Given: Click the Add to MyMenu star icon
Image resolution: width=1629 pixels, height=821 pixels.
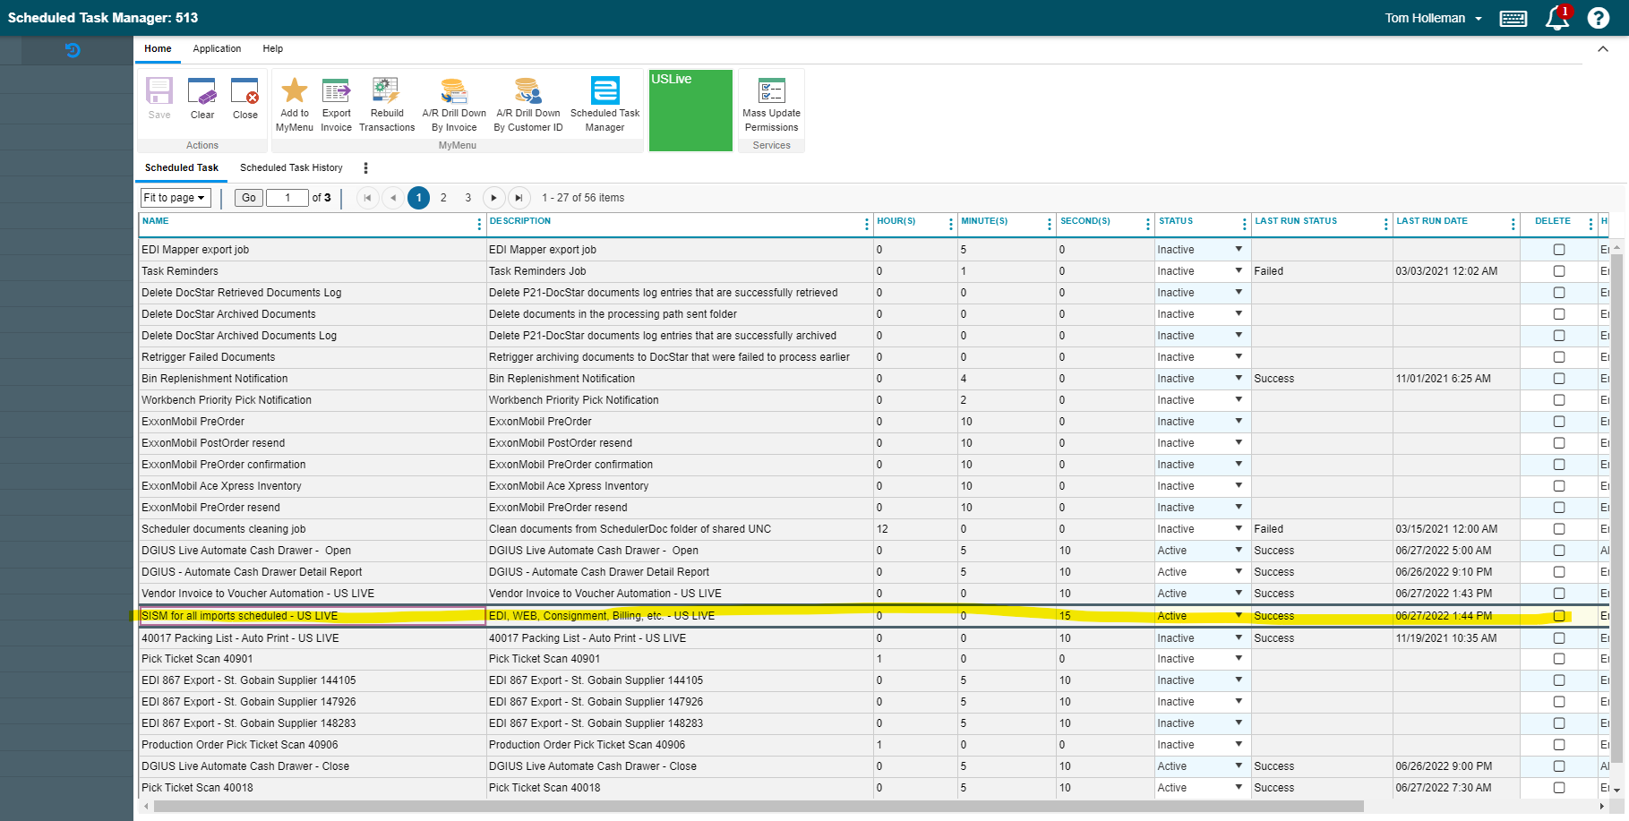Looking at the screenshot, I should (294, 91).
